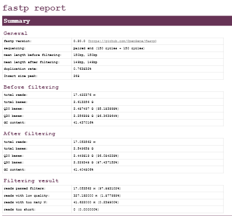
Task: Click 'total bases:' label under After filtering
Action: click(x=16, y=148)
